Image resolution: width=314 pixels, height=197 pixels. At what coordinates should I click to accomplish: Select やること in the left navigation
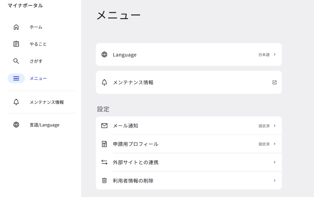(x=38, y=44)
